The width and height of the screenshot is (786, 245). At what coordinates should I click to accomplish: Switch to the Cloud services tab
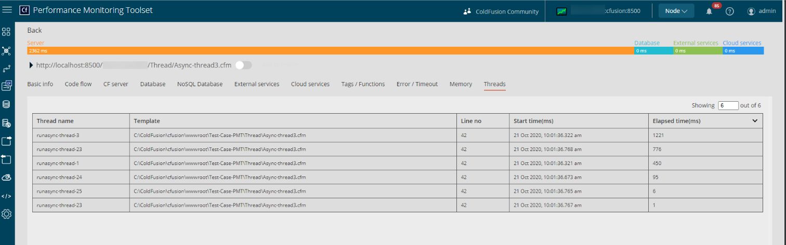pos(310,84)
